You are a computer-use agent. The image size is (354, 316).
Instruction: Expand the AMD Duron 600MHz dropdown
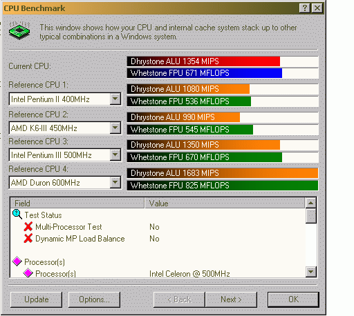click(x=115, y=183)
